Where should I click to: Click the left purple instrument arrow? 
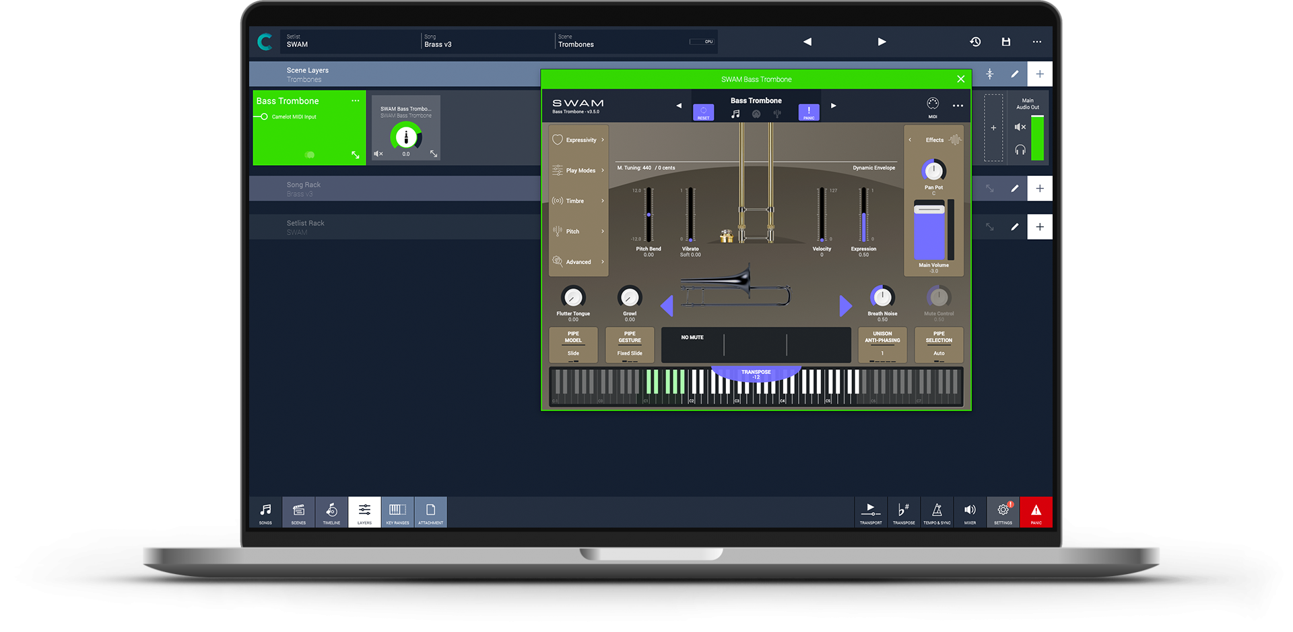667,305
